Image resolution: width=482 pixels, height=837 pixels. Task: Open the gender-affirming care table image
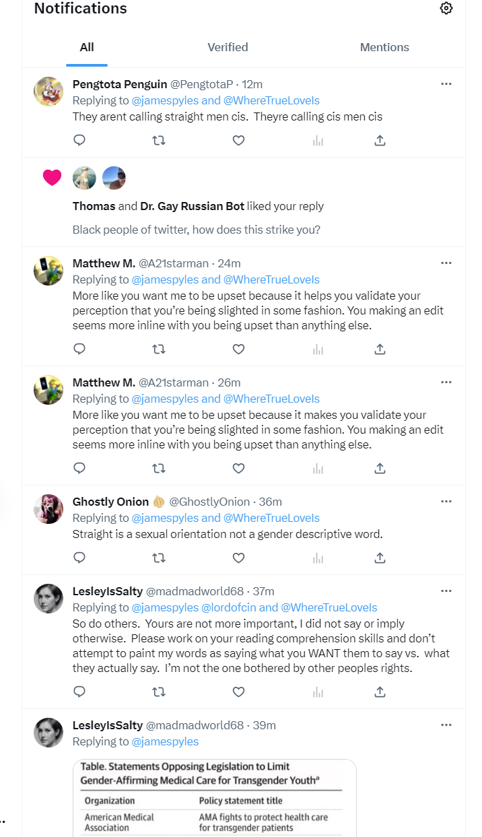[x=215, y=798]
